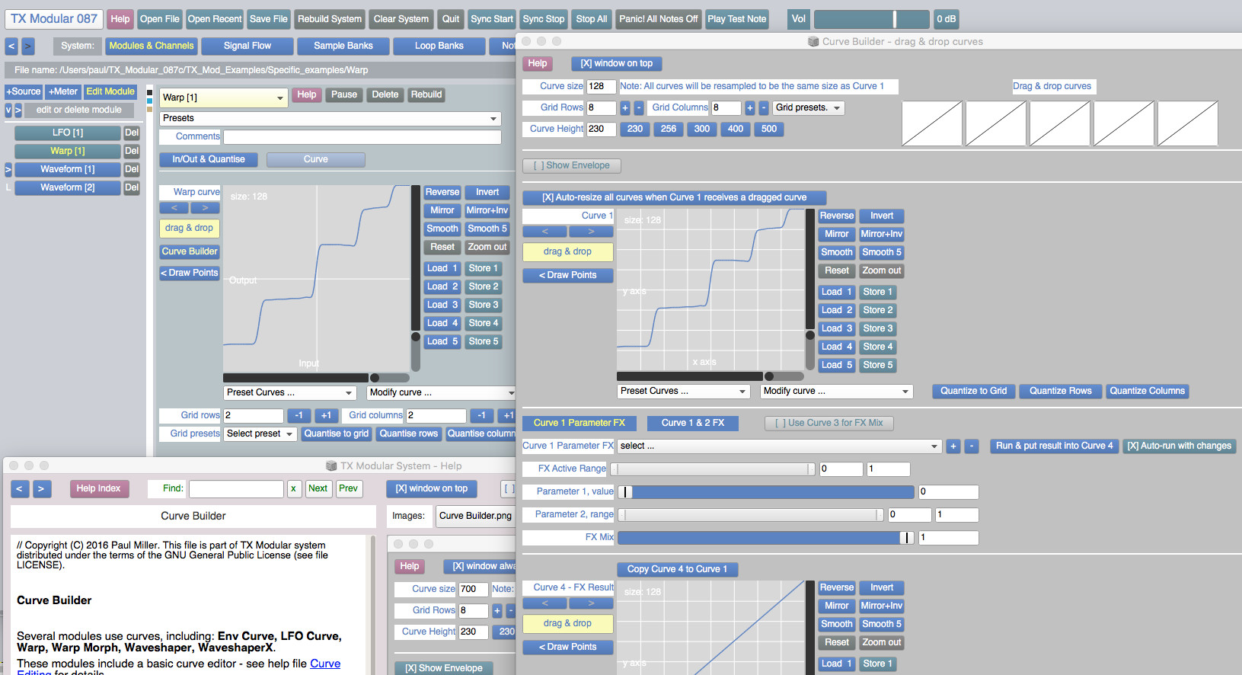
Task: Go to previous system page with left arrow
Action: coord(11,46)
